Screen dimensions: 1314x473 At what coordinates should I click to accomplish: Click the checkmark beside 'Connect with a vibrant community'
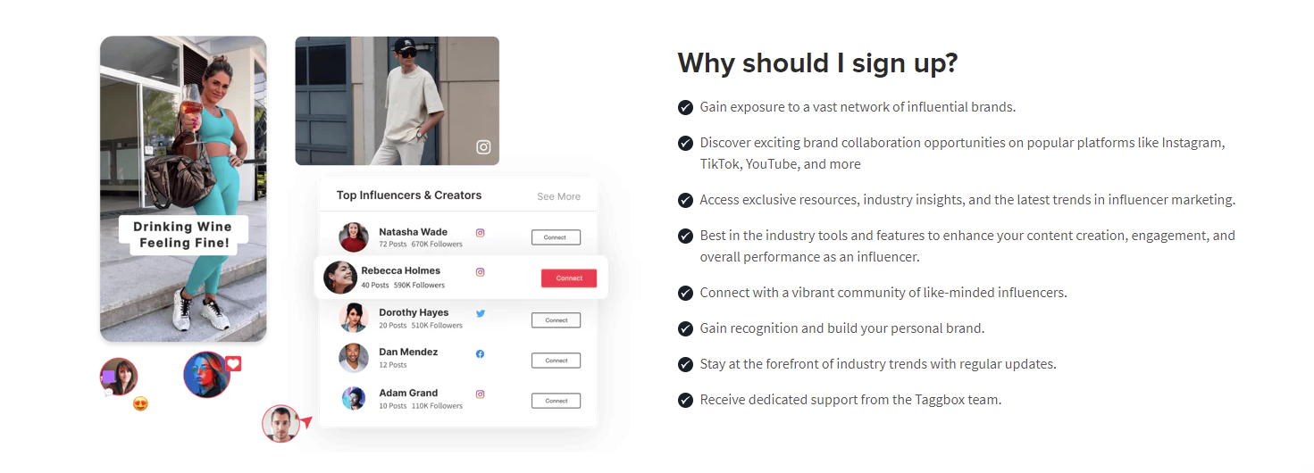coord(685,293)
